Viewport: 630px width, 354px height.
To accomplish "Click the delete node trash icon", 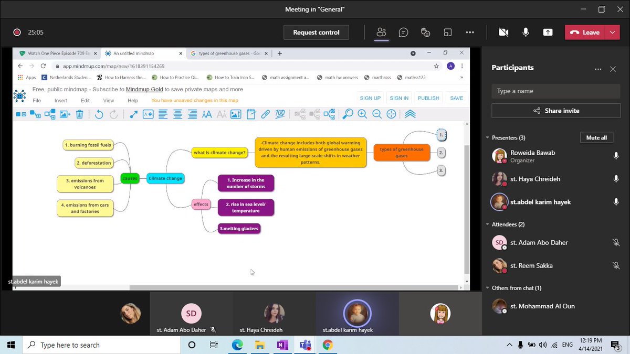I will click(79, 114).
